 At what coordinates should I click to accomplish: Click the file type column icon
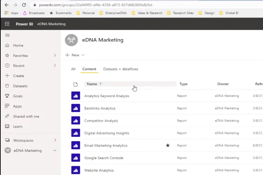[76, 84]
